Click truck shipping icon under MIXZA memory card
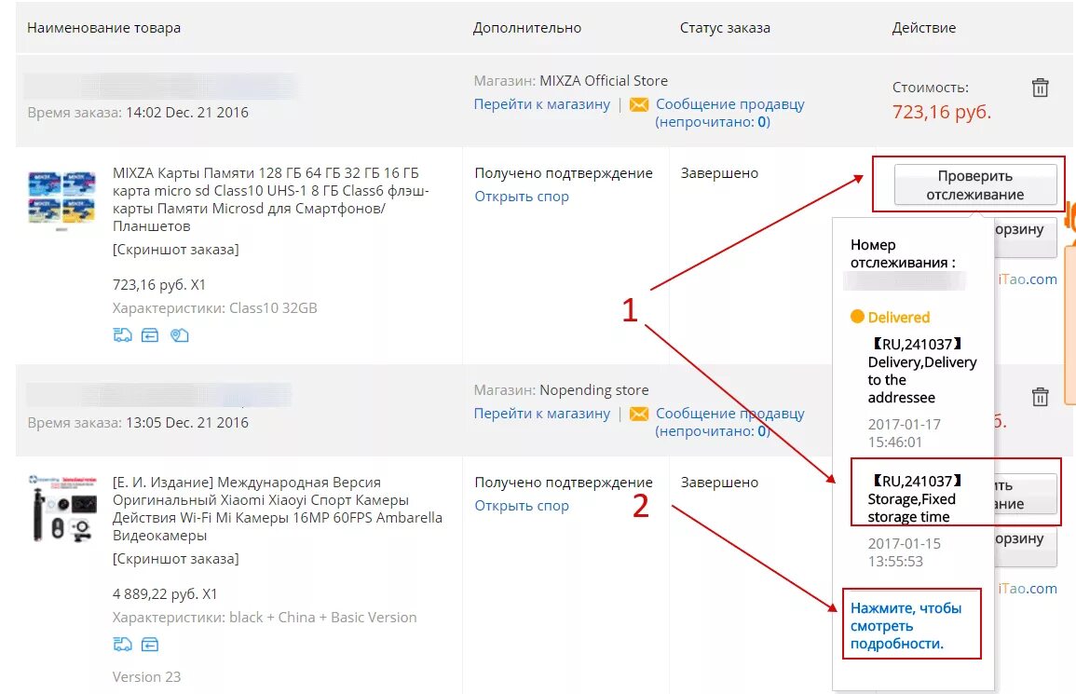This screenshot has height=694, width=1076. (x=122, y=335)
